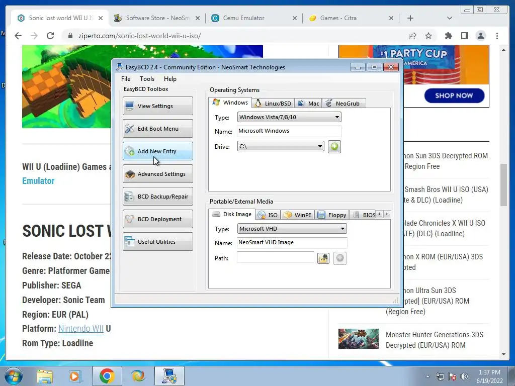Open Advanced Settings in EasyBCD
The height and width of the screenshot is (386, 515).
(x=157, y=173)
